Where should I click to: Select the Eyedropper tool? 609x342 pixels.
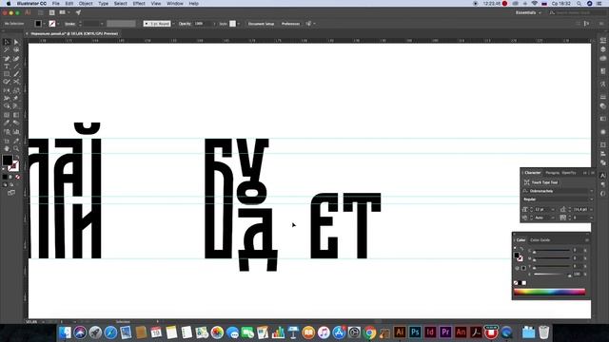pos(7,123)
